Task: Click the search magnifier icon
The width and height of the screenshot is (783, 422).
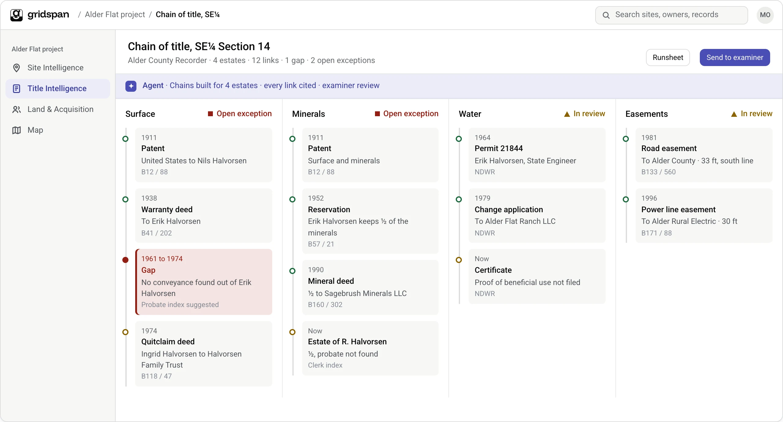Action: click(x=606, y=15)
